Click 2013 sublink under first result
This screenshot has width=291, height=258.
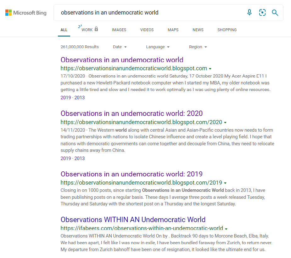[x=80, y=98]
